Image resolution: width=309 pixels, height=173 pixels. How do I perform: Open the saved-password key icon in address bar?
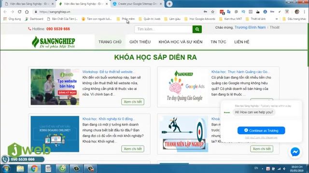205,12
